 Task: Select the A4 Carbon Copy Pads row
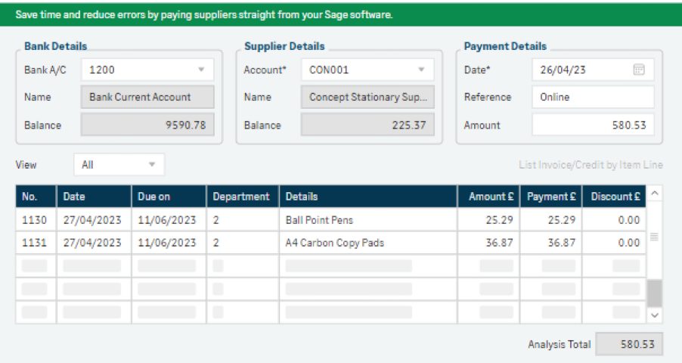tap(331, 243)
